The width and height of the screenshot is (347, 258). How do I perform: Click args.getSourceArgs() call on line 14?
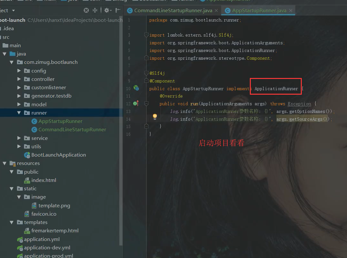click(302, 119)
